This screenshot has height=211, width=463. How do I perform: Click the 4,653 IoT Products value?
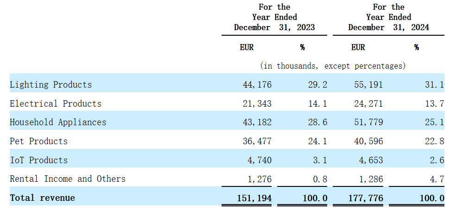pyautogui.click(x=371, y=160)
